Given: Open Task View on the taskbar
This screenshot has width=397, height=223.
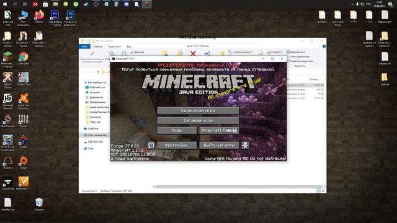Looking at the screenshot, I should pyautogui.click(x=25, y=4).
